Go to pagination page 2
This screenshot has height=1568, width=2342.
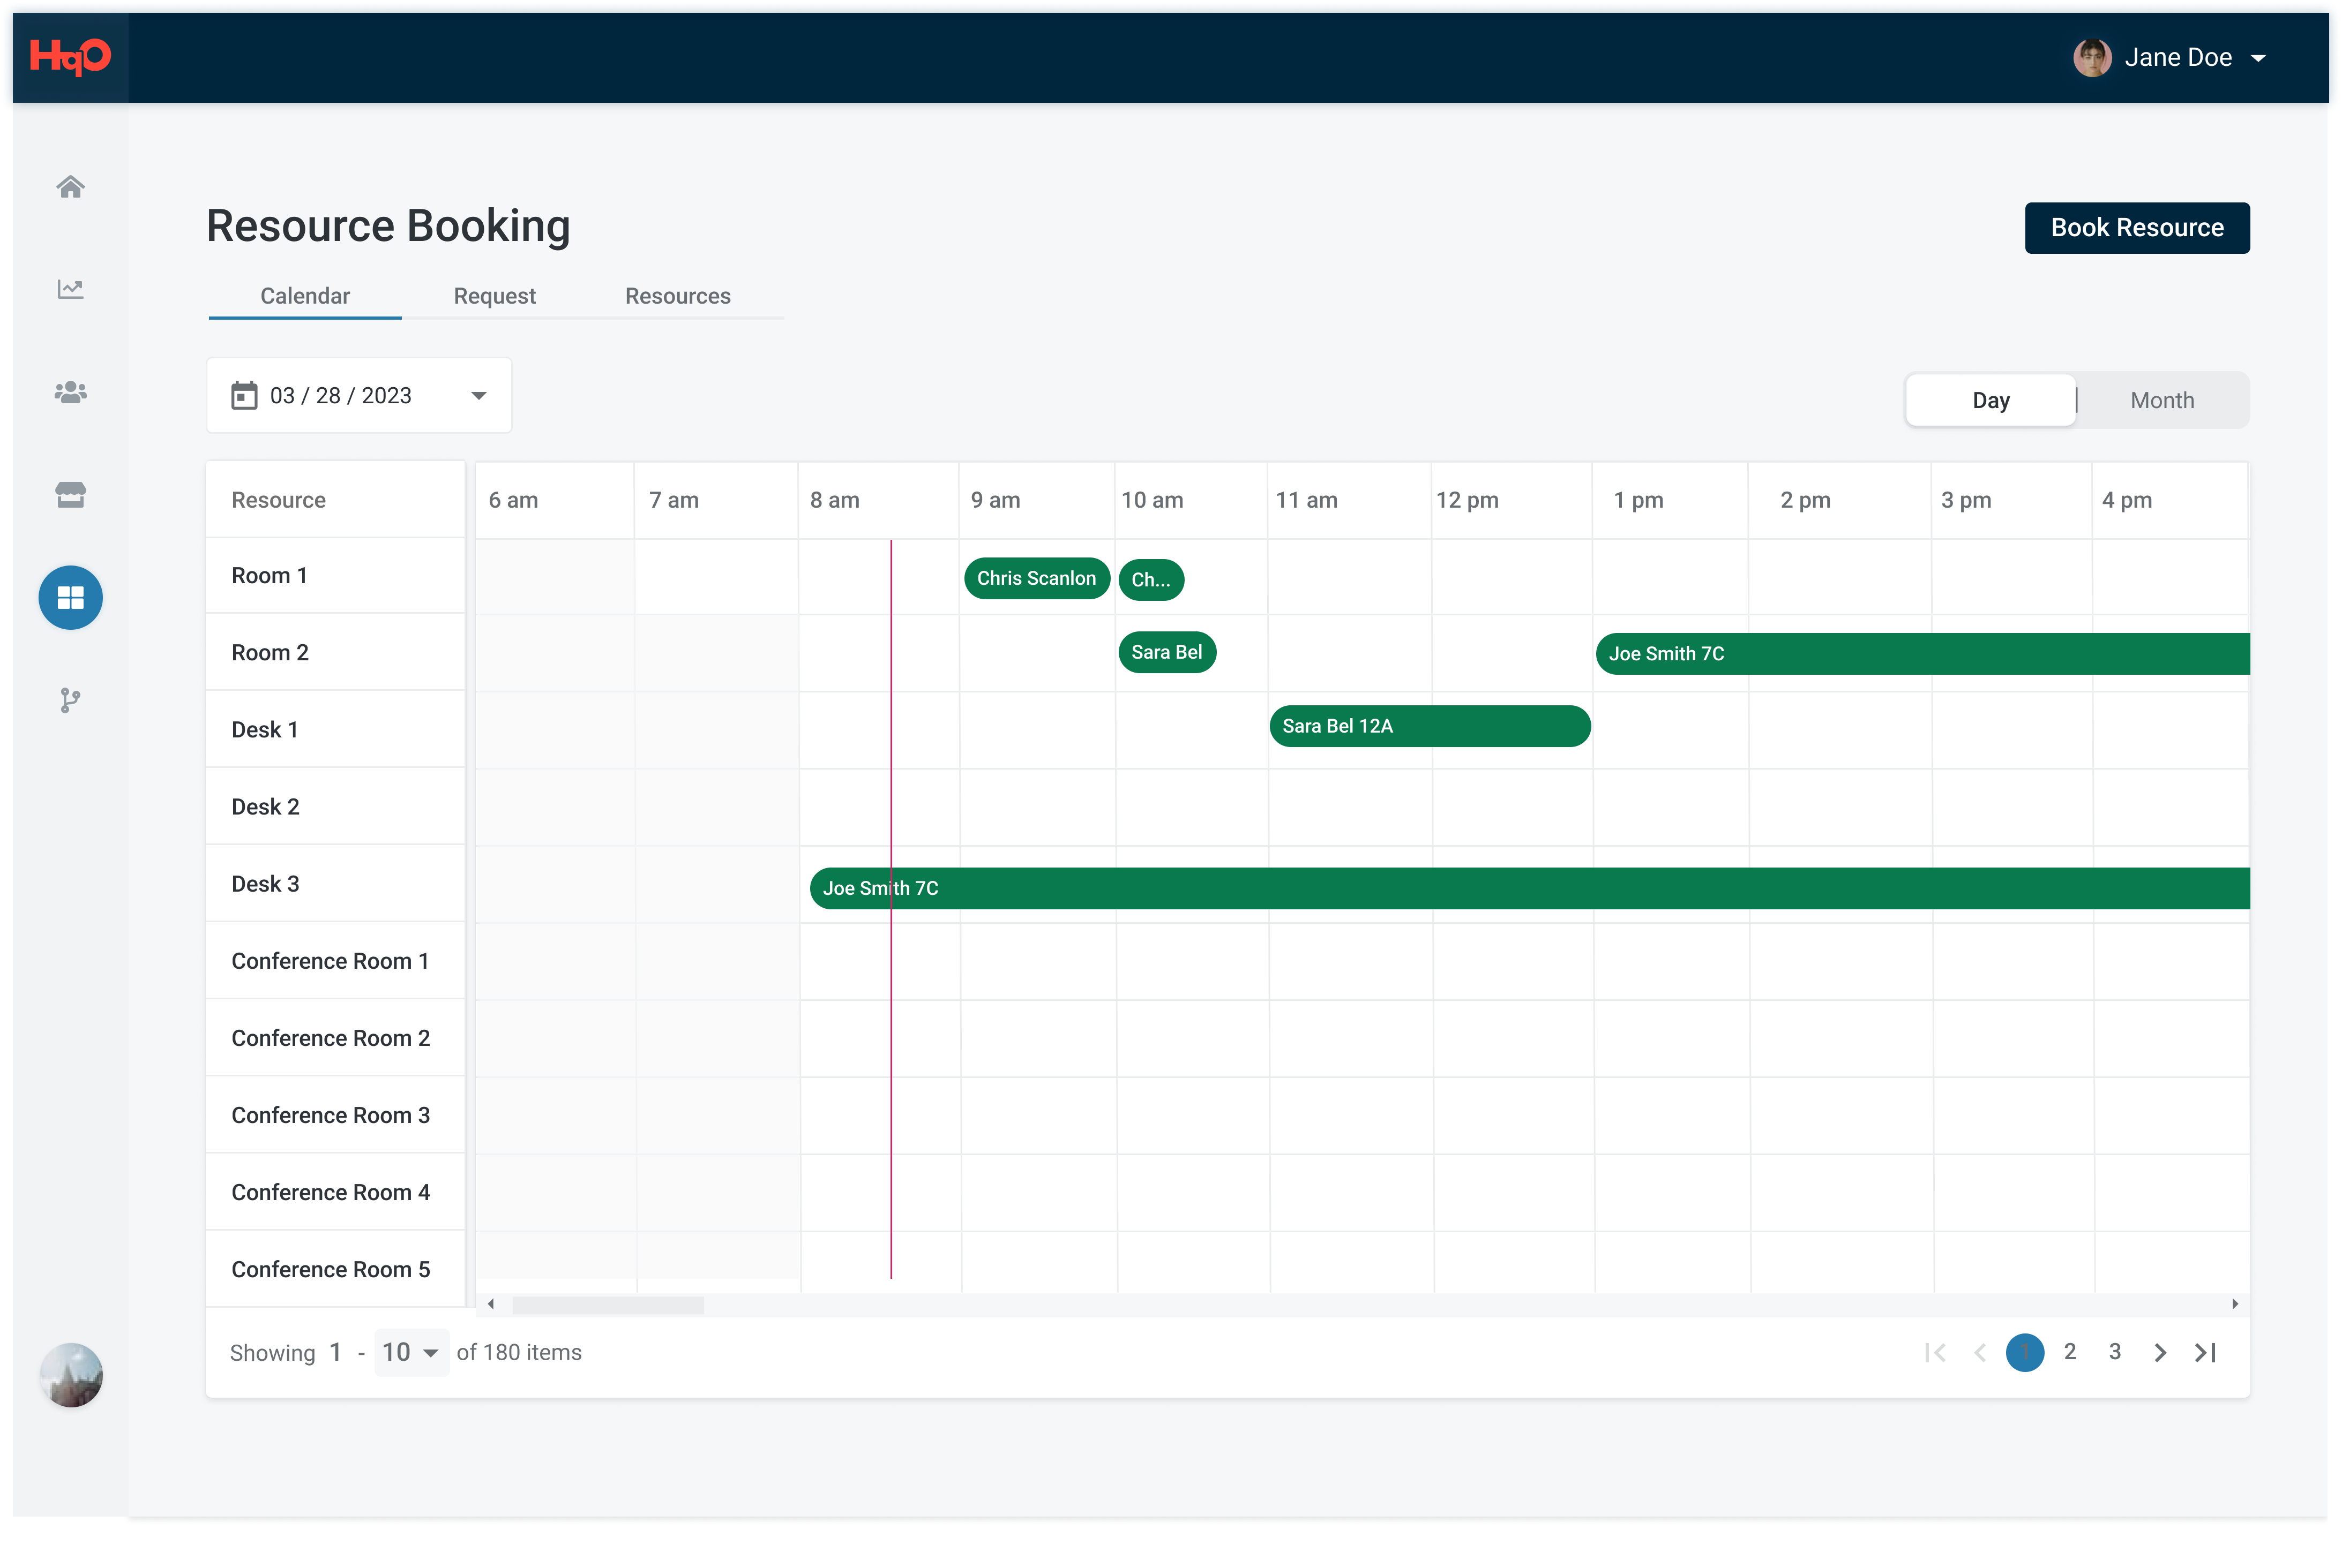tap(2070, 1352)
